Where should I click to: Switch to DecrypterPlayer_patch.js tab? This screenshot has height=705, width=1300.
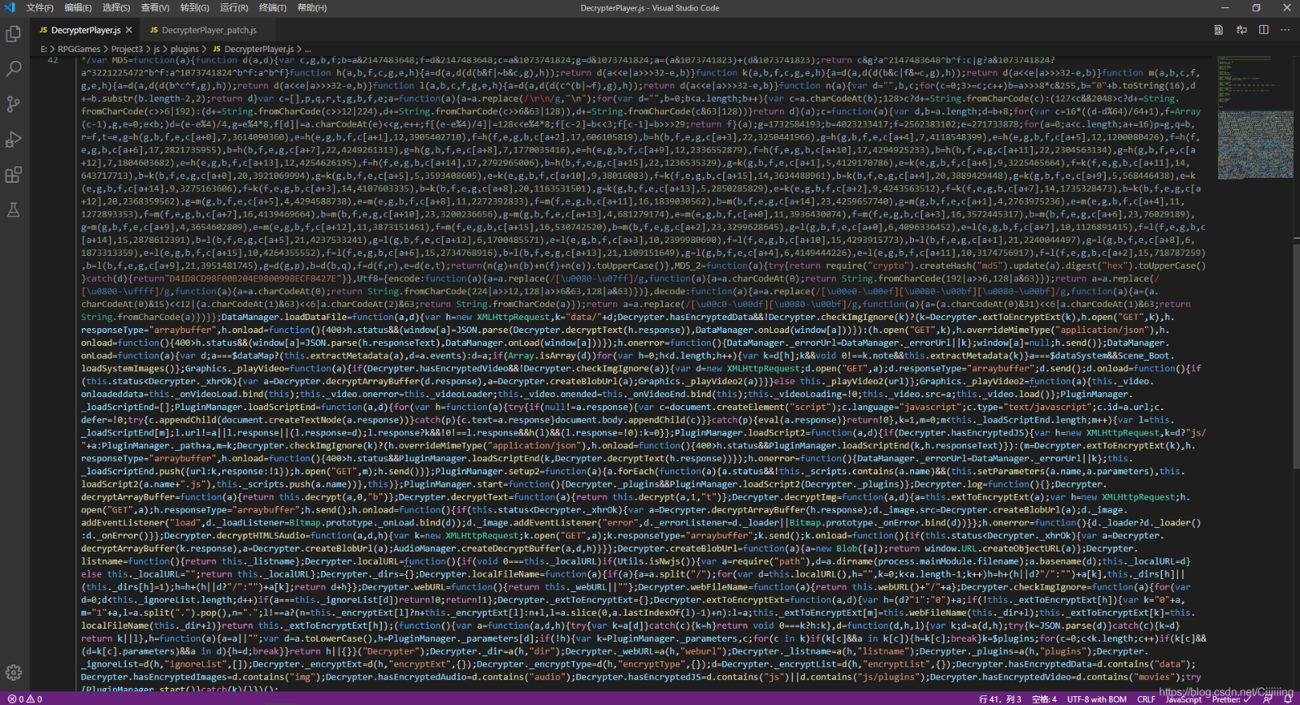(208, 30)
